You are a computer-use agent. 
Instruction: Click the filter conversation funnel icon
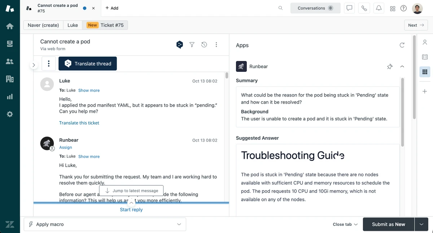pyautogui.click(x=192, y=45)
